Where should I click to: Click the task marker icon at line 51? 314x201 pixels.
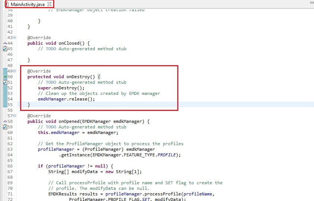pos(5,82)
